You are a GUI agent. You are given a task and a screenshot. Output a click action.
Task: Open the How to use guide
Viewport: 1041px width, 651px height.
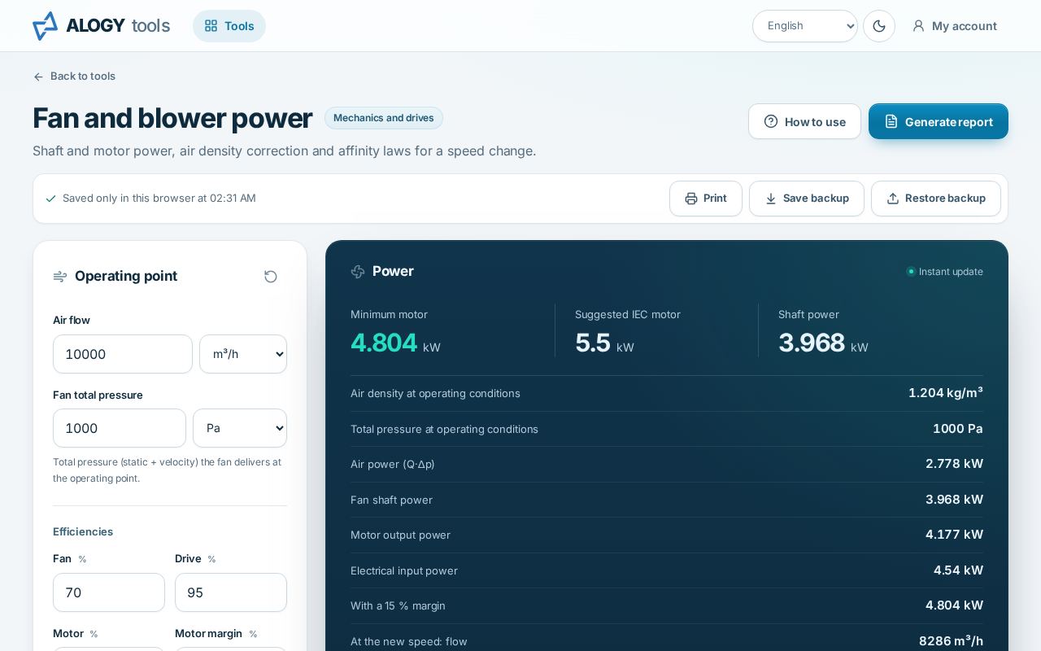tap(804, 121)
